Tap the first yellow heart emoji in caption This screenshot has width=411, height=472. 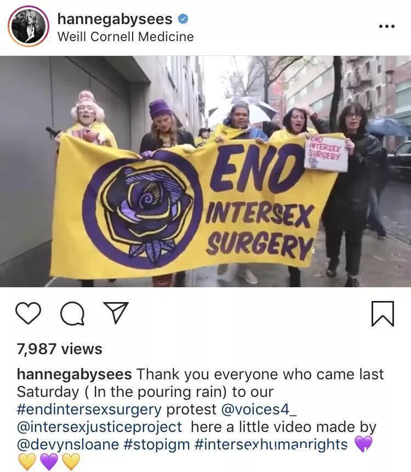pos(27,461)
